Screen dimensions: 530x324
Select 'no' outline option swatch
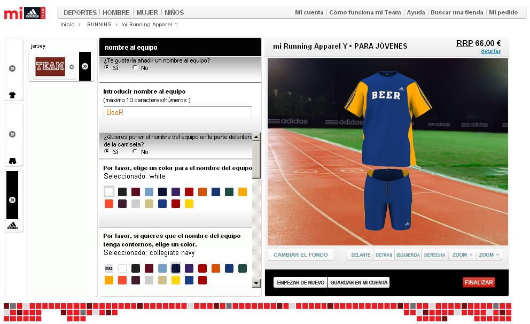point(109,268)
